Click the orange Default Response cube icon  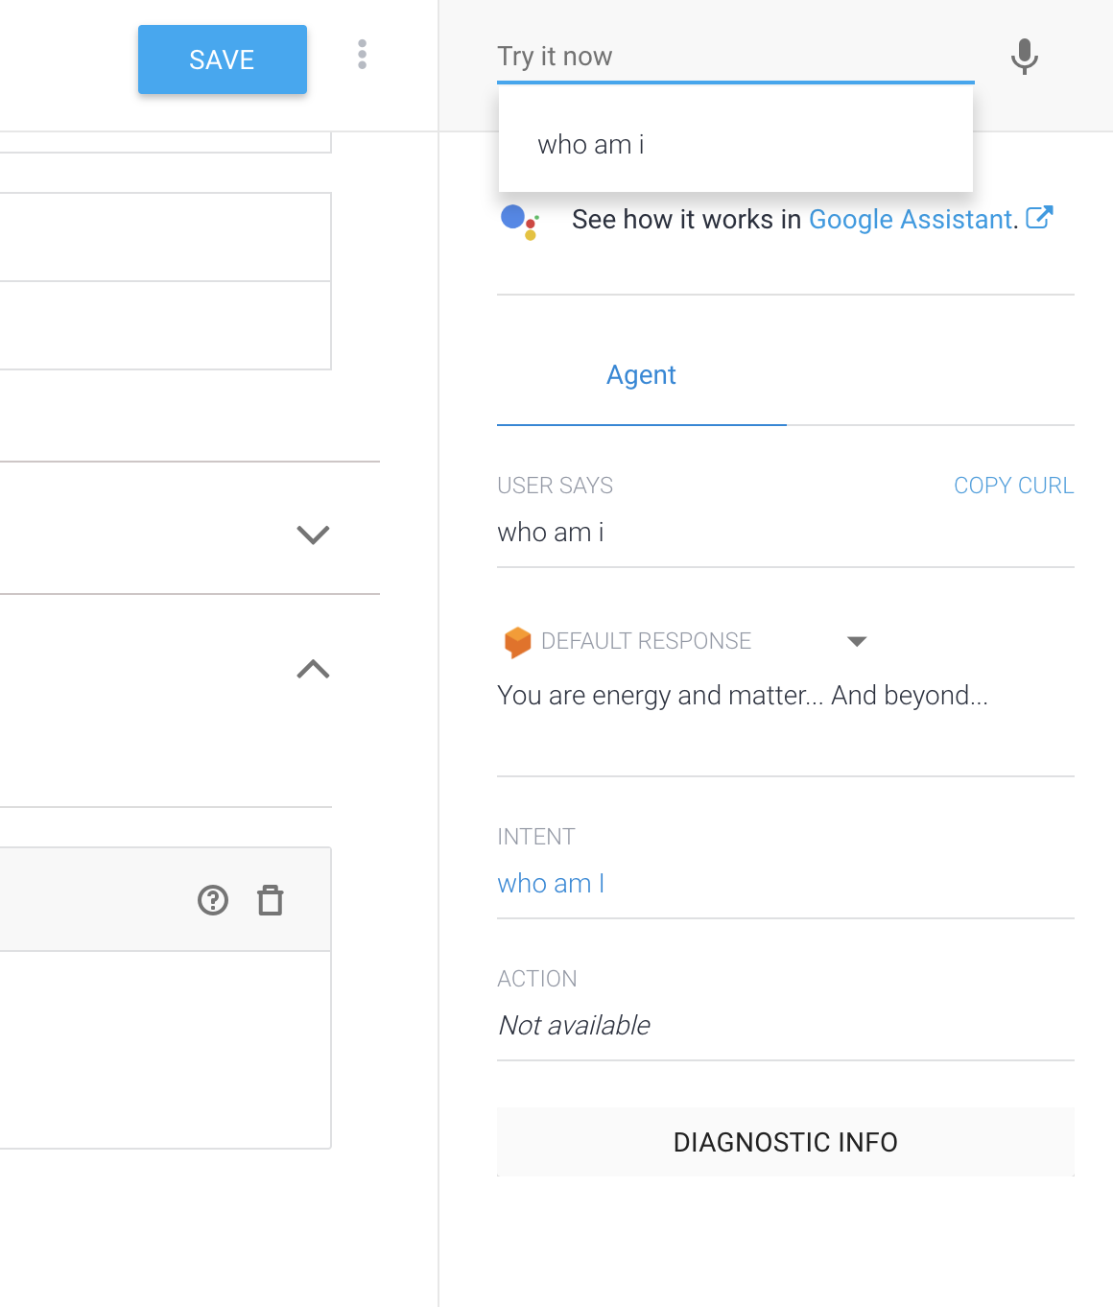tap(516, 641)
